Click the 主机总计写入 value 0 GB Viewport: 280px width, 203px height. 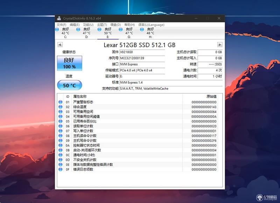(210, 58)
